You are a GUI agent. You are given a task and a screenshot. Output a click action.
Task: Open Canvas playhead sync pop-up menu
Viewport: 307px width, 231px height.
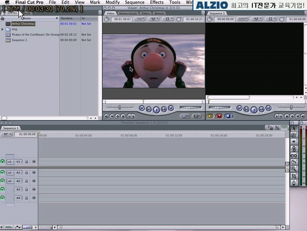pos(256,19)
